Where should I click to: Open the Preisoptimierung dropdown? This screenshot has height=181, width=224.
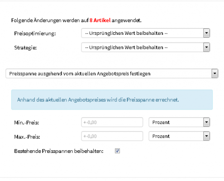point(146,33)
